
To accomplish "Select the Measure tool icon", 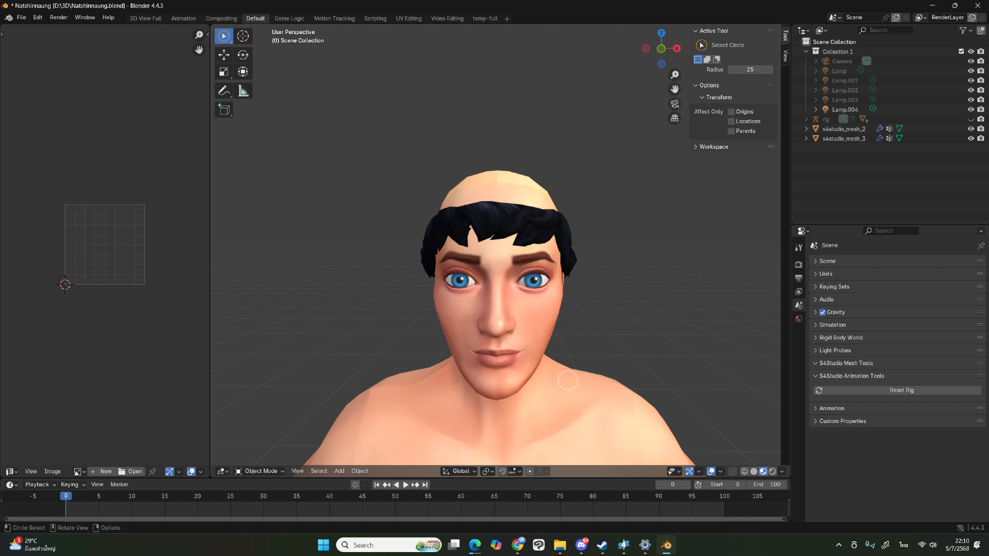I will click(x=242, y=91).
